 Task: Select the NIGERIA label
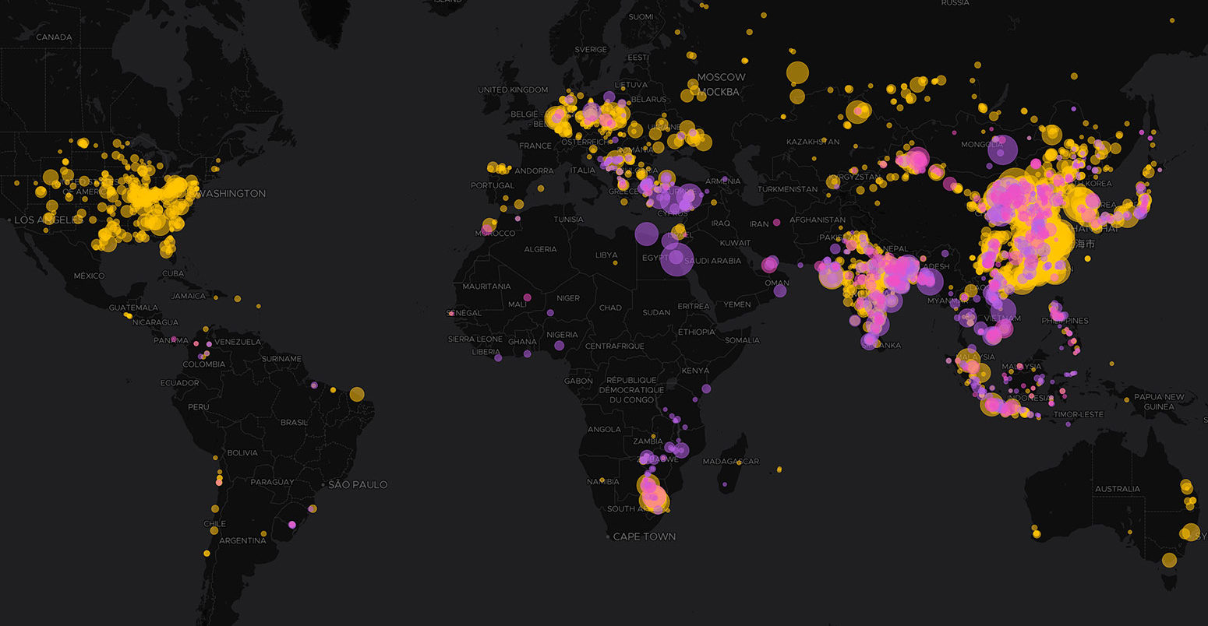coord(562,335)
